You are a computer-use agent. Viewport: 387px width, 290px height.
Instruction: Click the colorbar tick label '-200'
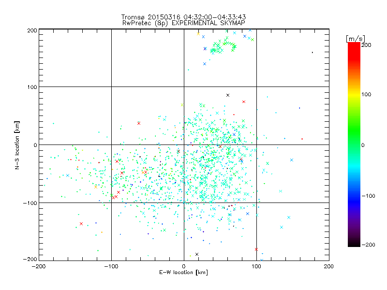[x=368, y=245]
